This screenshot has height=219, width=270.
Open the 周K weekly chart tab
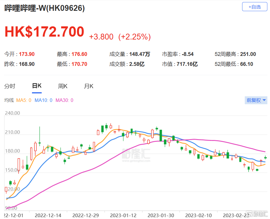(x=63, y=86)
